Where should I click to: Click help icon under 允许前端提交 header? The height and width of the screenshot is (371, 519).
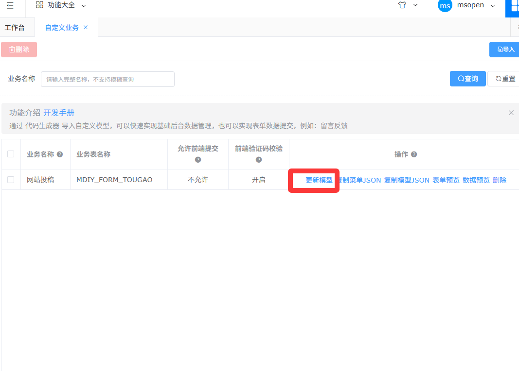(x=198, y=160)
